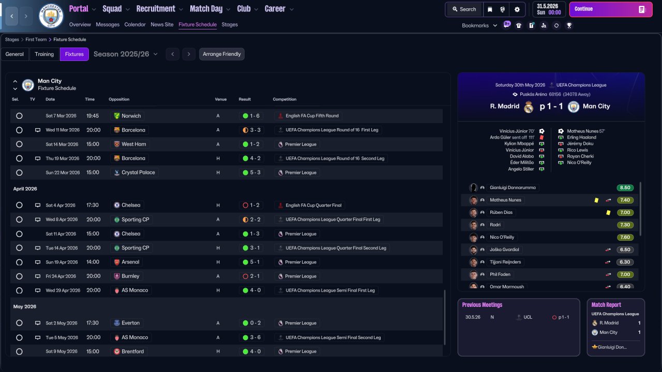Click Matheus Nunes' 7.40 rating badge
Image resolution: width=662 pixels, height=372 pixels.
tap(625, 200)
